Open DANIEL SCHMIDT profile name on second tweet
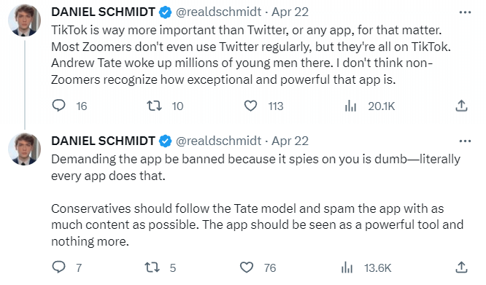Viewport: 486px width, 285px height. coord(103,141)
